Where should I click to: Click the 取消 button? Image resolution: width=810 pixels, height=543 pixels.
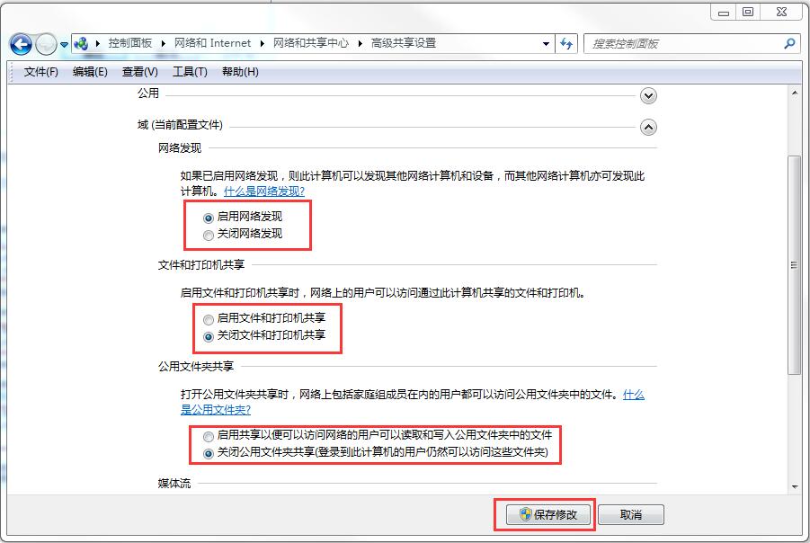[631, 514]
